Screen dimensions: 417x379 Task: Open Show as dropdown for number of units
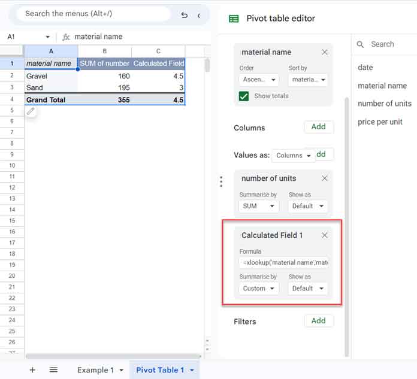(x=308, y=206)
